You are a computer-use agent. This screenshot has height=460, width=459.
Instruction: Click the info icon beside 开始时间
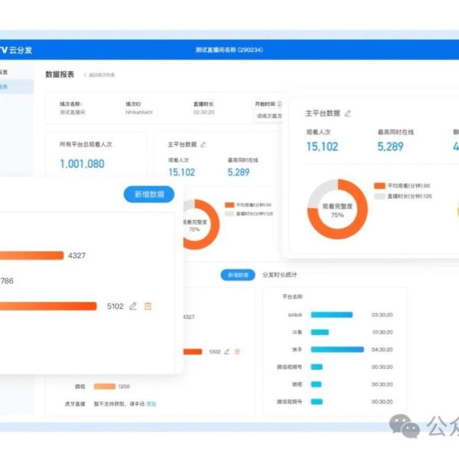point(279,103)
